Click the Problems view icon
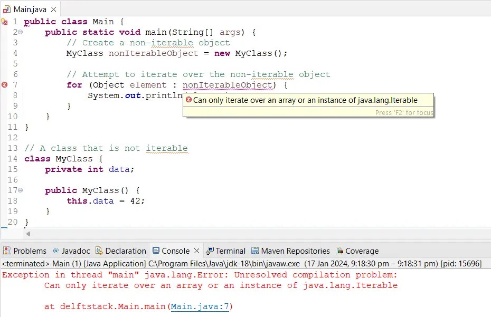Screen dimensions: 491x317 [6, 251]
